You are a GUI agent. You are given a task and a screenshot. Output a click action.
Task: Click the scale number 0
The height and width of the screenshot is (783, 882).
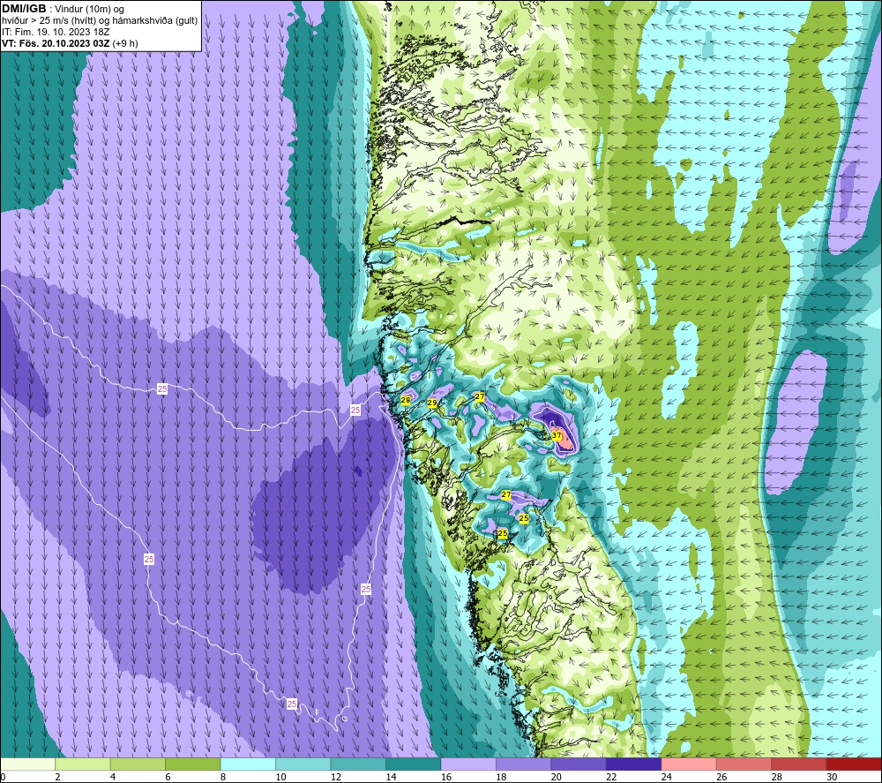click(x=4, y=777)
